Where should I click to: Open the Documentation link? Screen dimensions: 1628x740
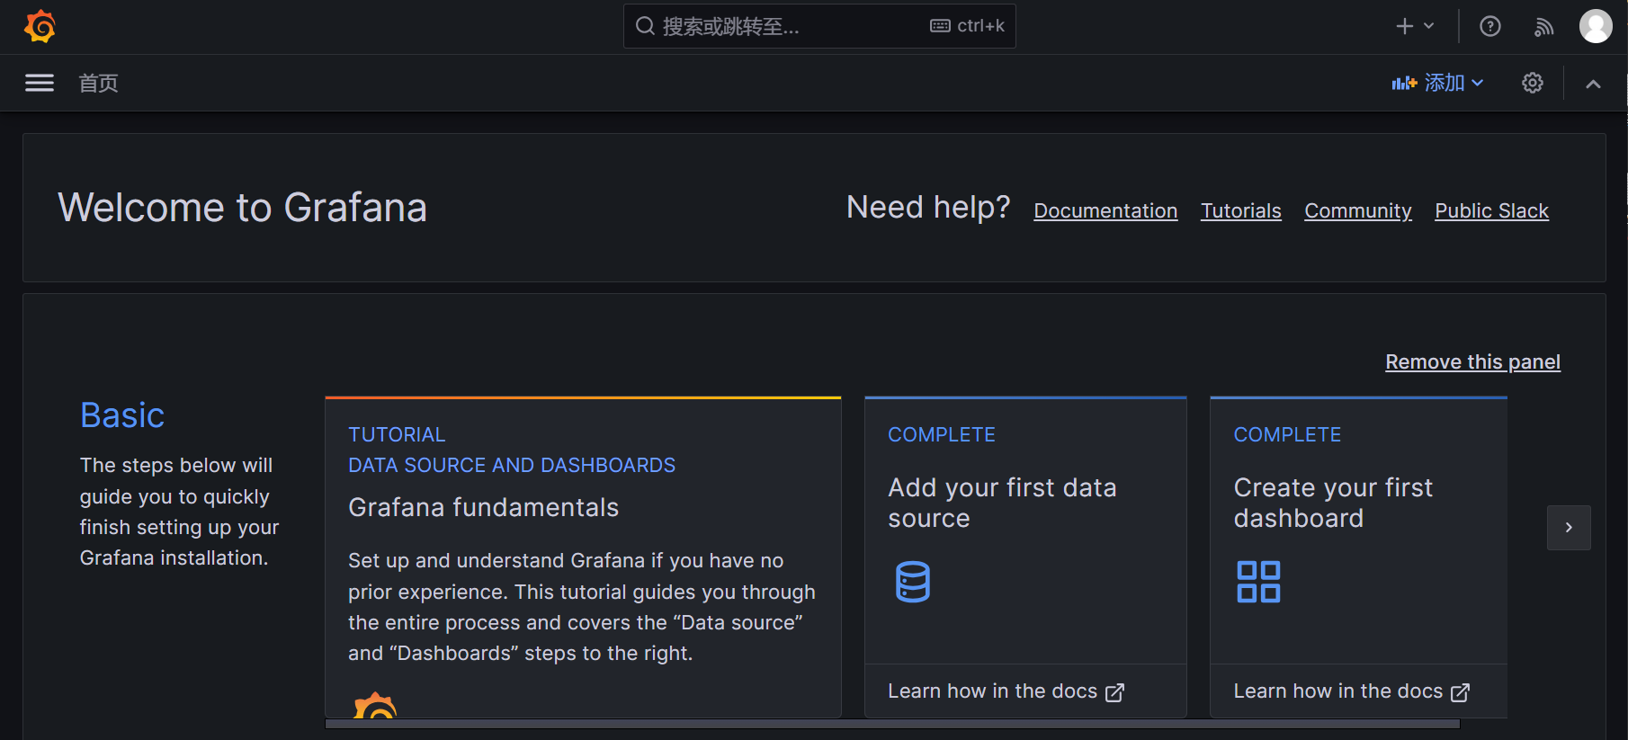point(1105,210)
